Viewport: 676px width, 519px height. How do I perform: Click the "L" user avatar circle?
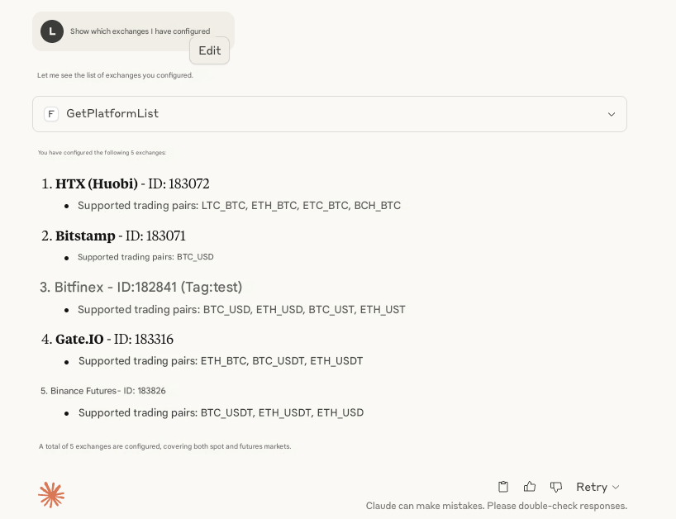coord(52,31)
